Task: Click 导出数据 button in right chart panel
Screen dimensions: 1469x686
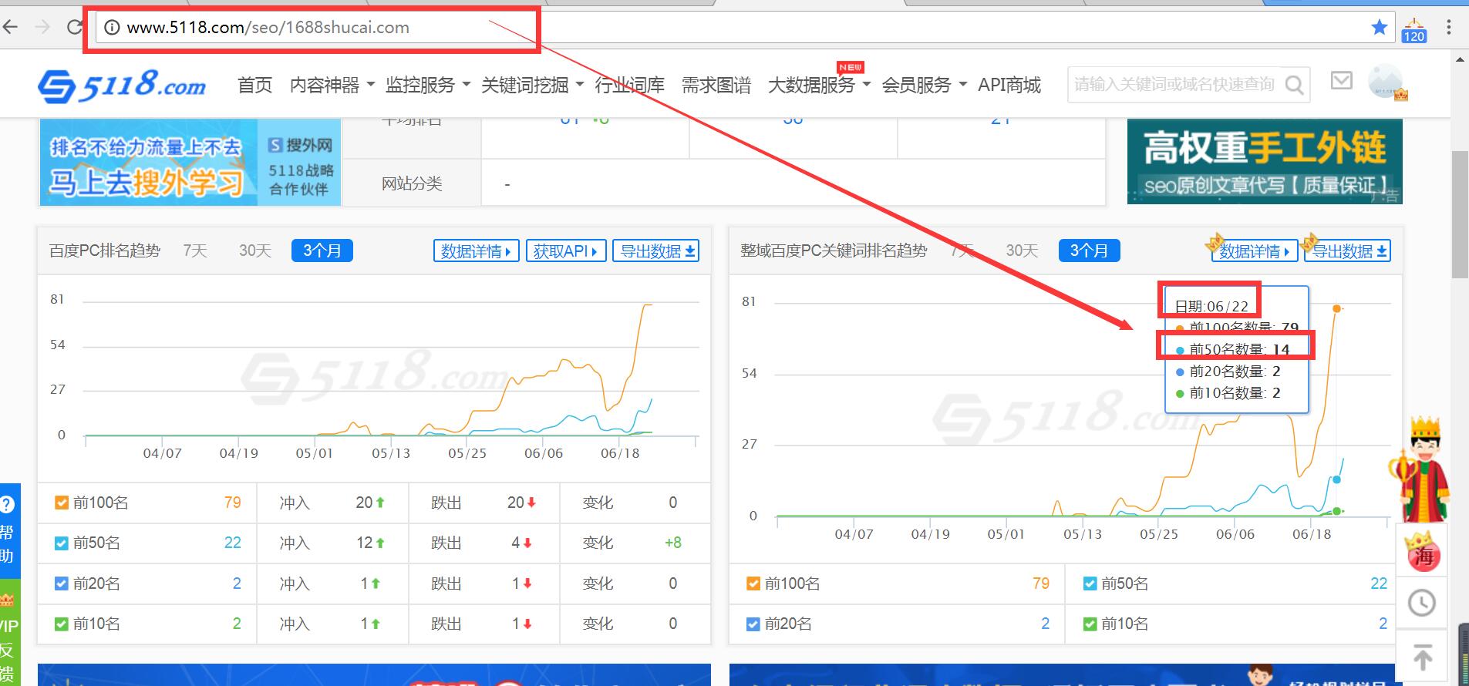Action: click(1347, 251)
